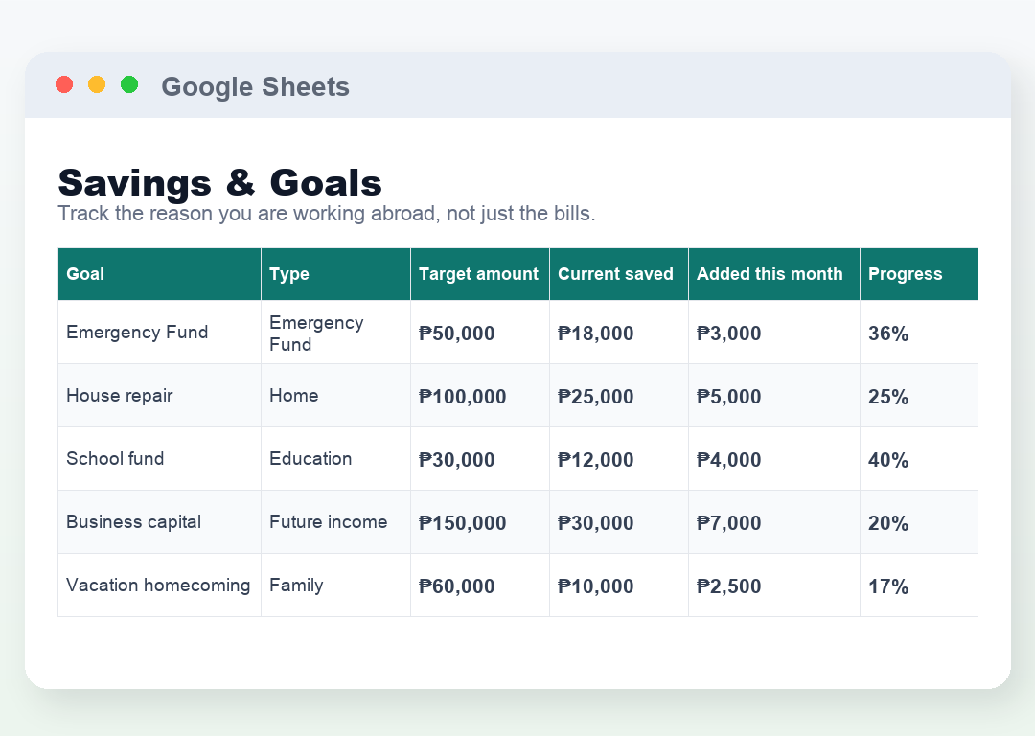
Task: Select the Education type cell
Action: (x=336, y=459)
